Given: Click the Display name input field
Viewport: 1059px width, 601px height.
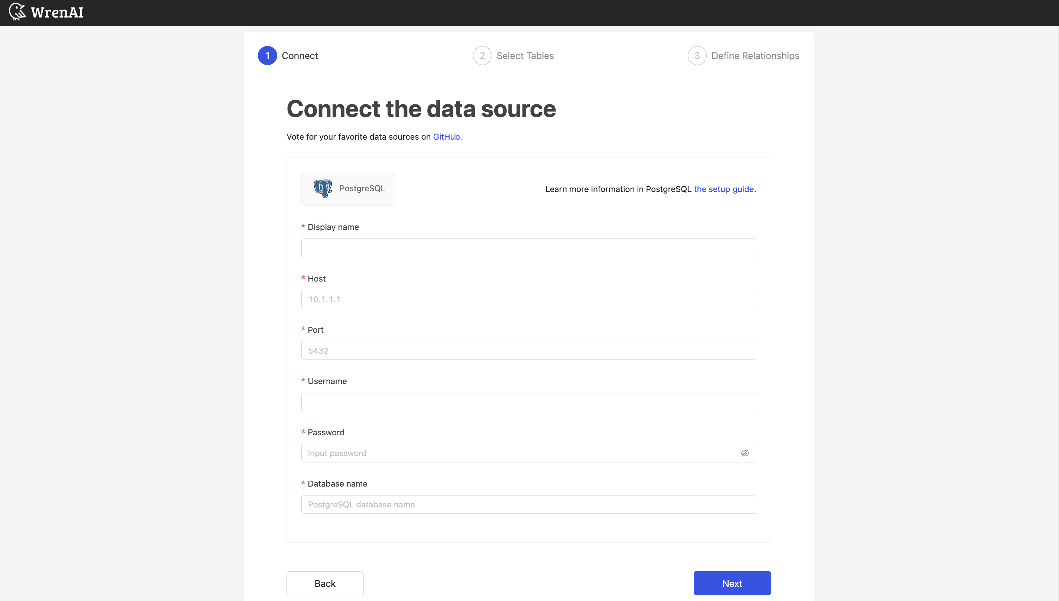Looking at the screenshot, I should point(529,248).
